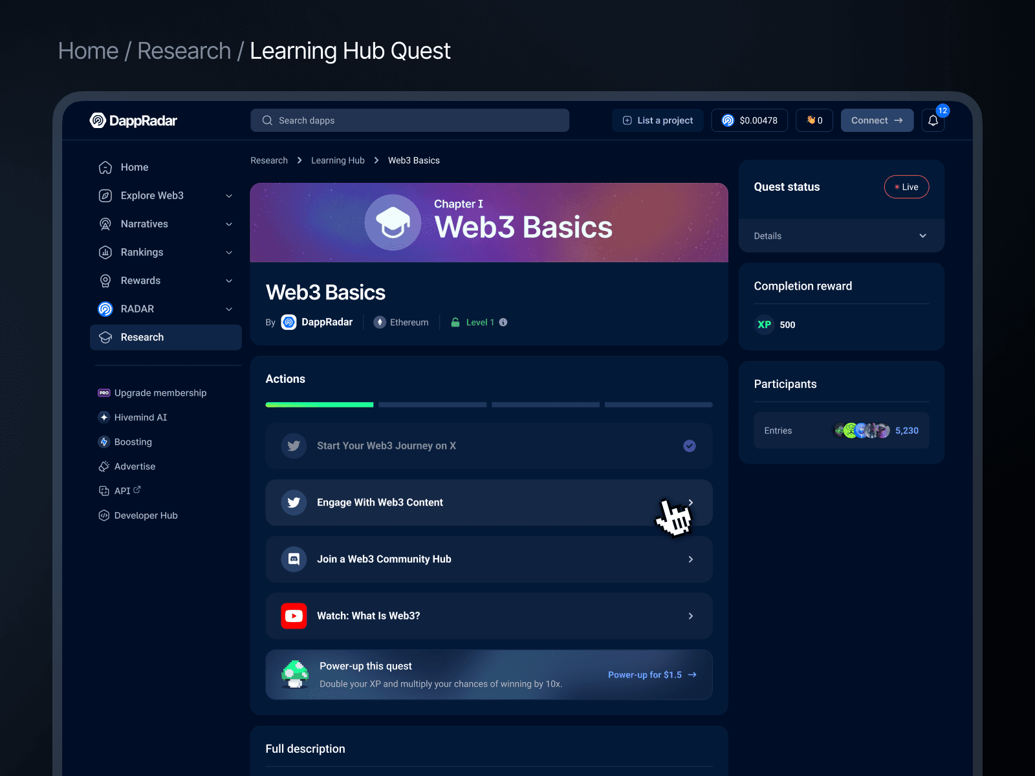Click the Rankings chart icon
The image size is (1035, 776).
pos(105,252)
